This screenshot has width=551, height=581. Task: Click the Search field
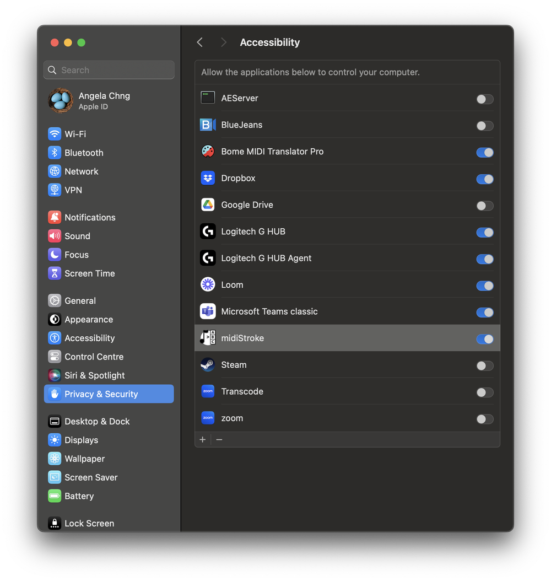pos(109,70)
